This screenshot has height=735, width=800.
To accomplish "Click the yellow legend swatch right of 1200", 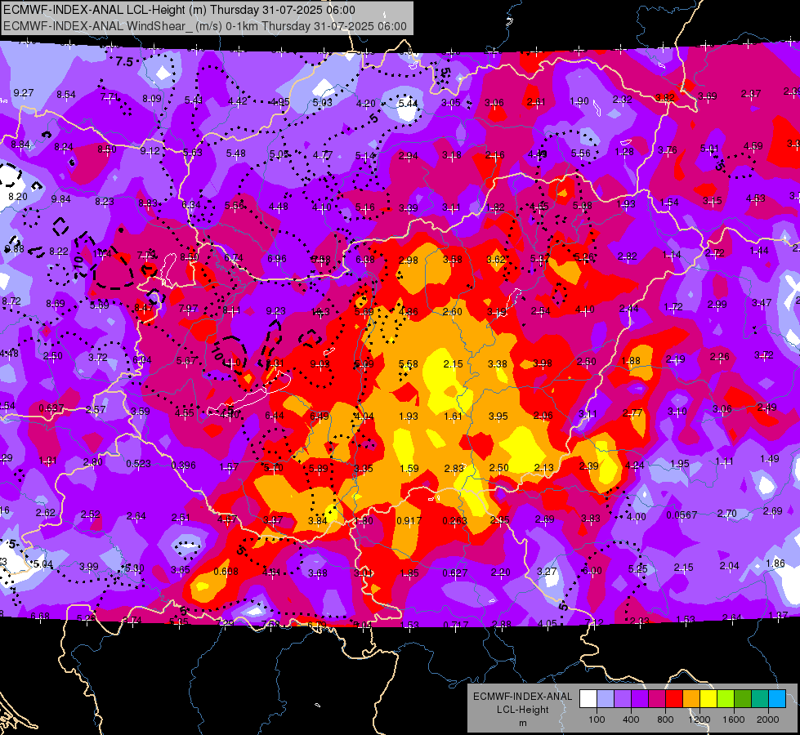I will point(708,698).
